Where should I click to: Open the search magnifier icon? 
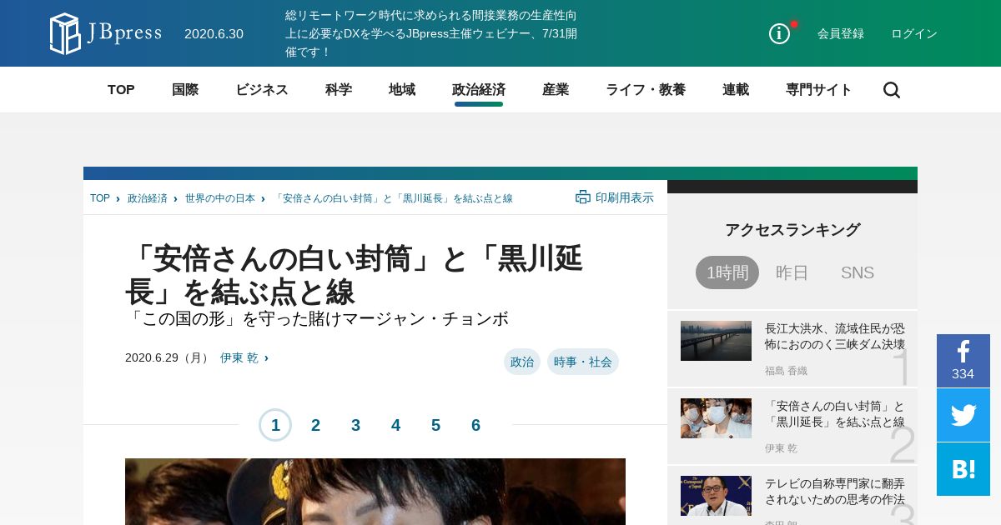tap(892, 90)
